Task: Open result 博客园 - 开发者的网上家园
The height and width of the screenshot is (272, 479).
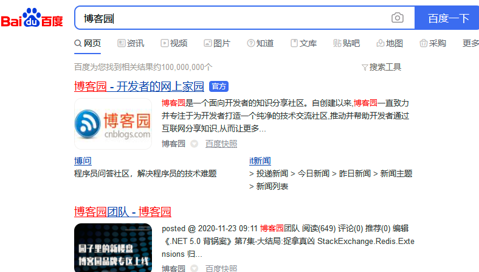Action: pyautogui.click(x=139, y=86)
